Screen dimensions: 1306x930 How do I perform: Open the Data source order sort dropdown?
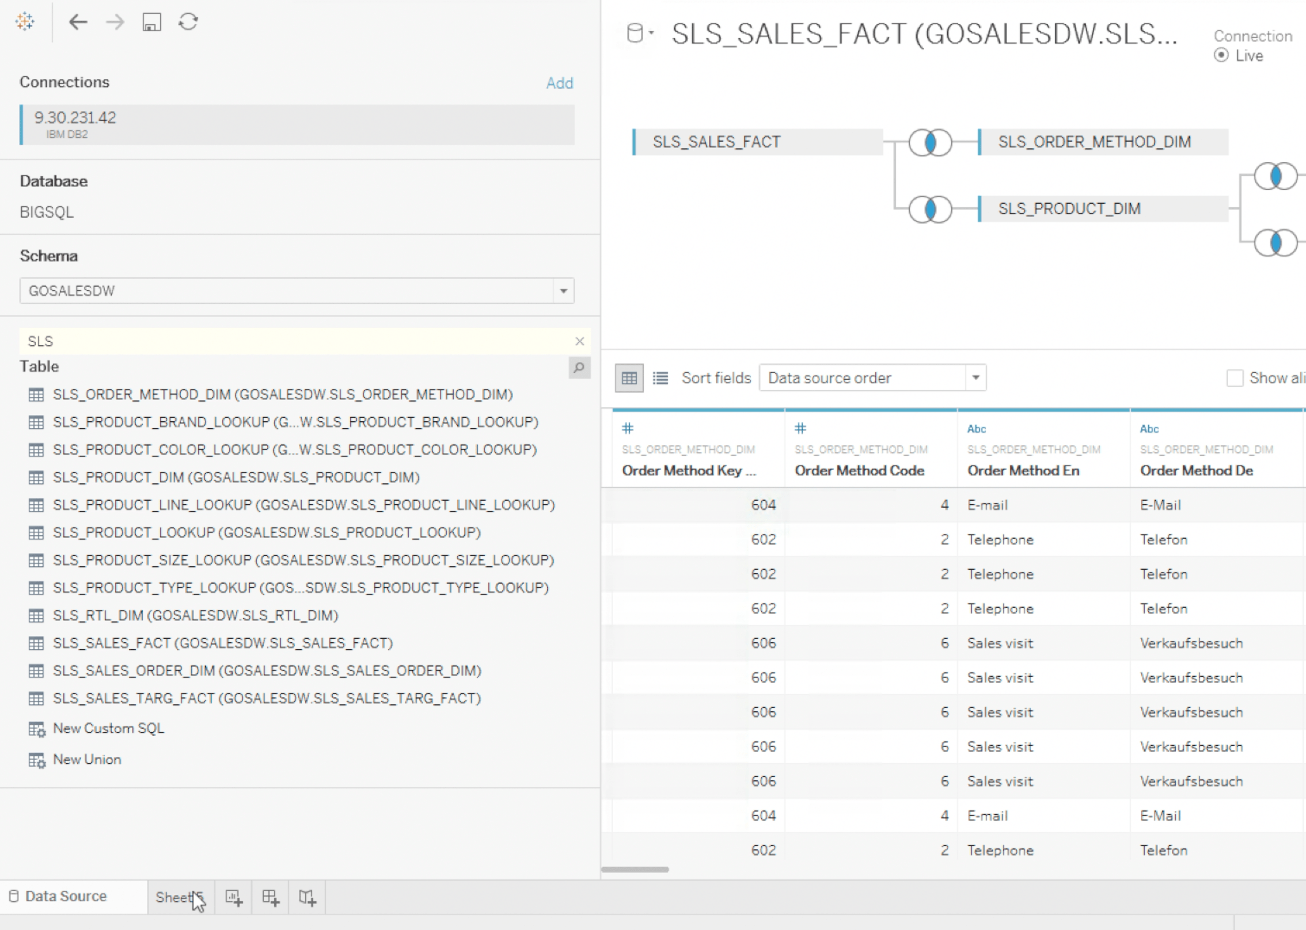click(975, 378)
